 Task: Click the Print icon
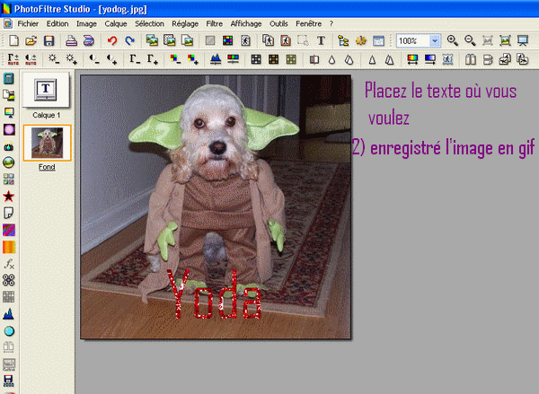[71, 40]
